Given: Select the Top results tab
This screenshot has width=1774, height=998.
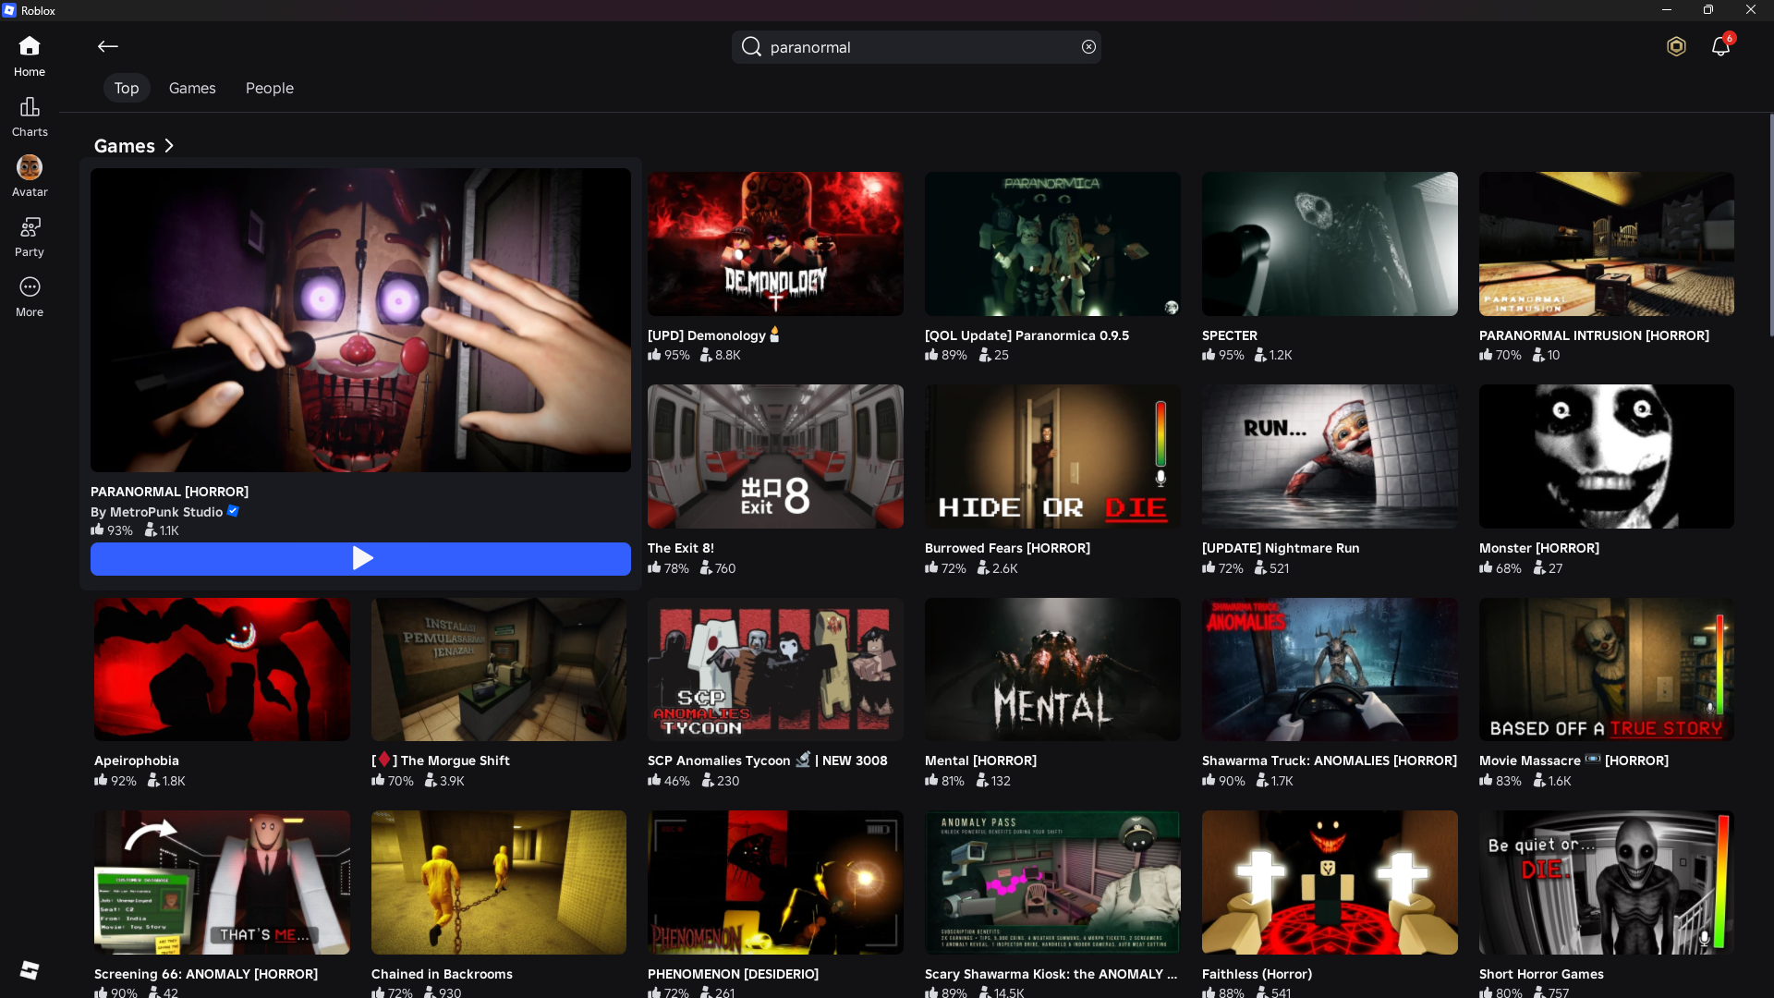Looking at the screenshot, I should point(127,88).
